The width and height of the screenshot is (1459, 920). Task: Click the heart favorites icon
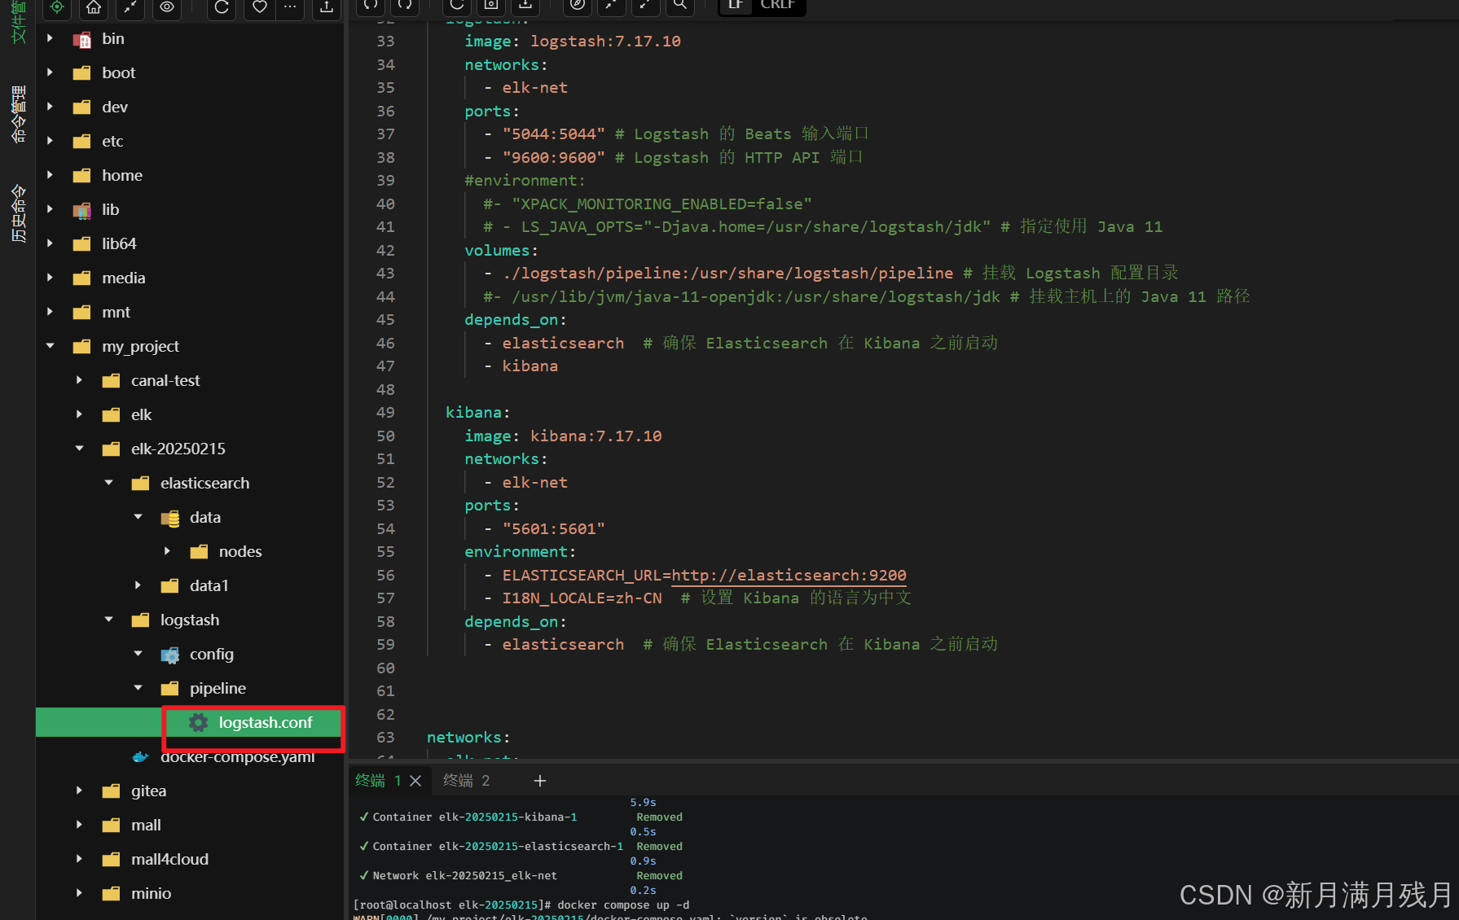click(x=259, y=7)
